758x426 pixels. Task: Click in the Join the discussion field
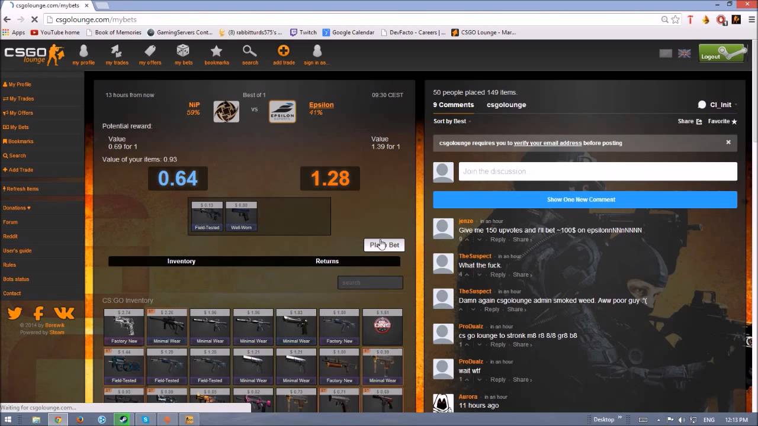(598, 172)
